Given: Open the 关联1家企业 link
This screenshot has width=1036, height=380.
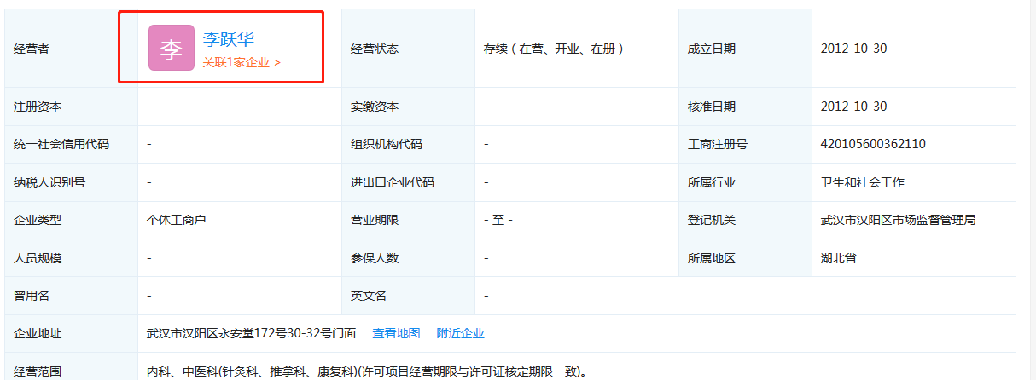Looking at the screenshot, I should (x=242, y=62).
